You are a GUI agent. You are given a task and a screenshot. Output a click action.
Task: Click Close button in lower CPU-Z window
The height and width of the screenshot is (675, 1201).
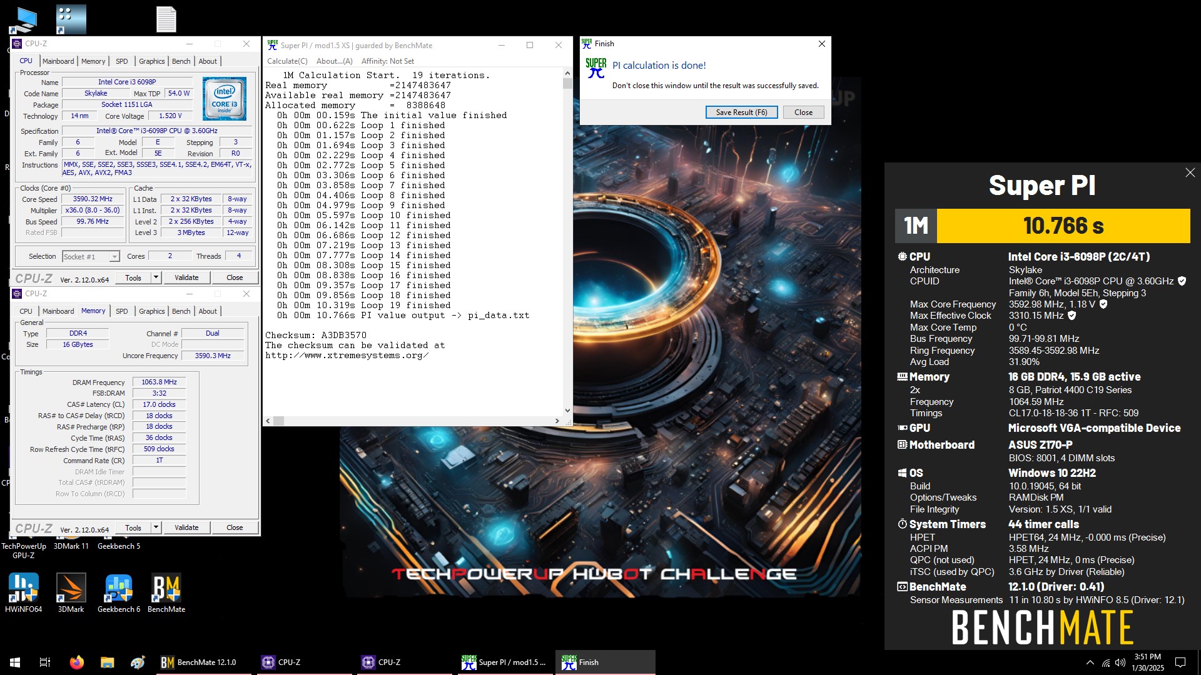tap(235, 527)
